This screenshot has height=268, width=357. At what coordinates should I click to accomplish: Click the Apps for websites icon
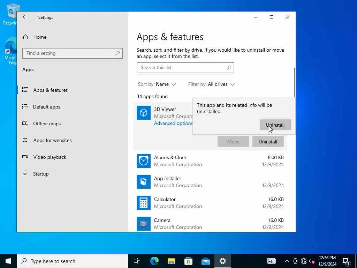(x=25, y=140)
